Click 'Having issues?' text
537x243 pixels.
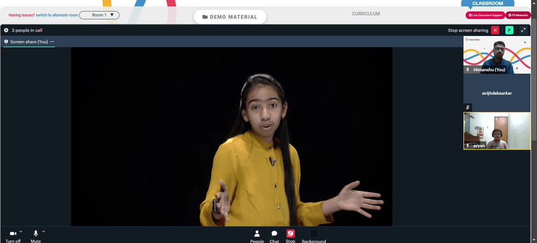click(21, 15)
